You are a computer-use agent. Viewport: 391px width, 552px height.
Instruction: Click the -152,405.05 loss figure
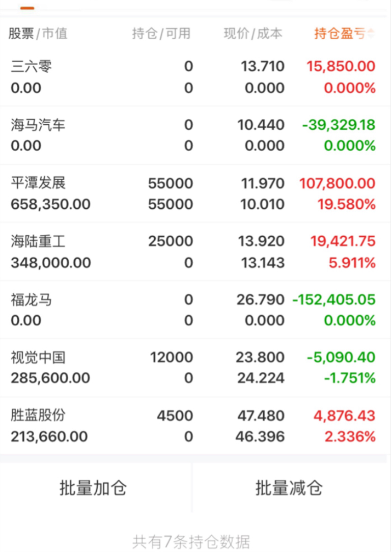333,299
